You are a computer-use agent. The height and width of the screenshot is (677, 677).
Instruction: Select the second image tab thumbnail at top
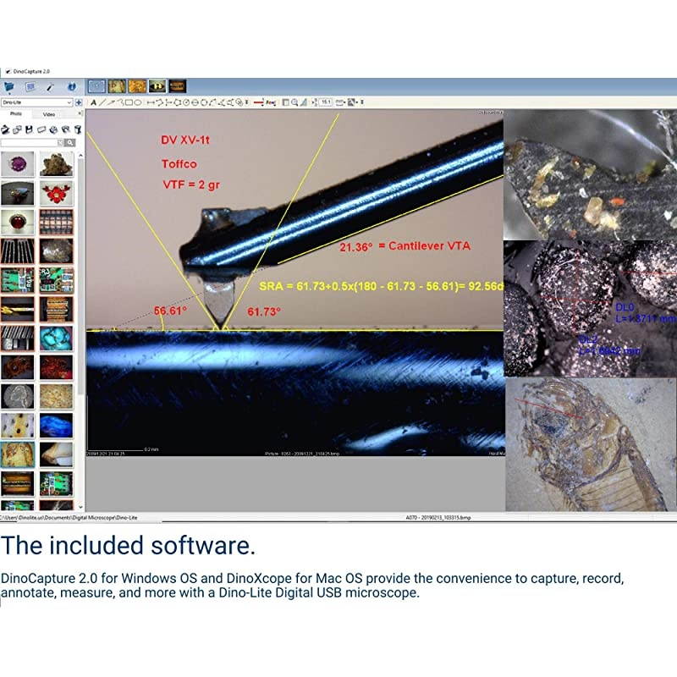click(x=116, y=85)
